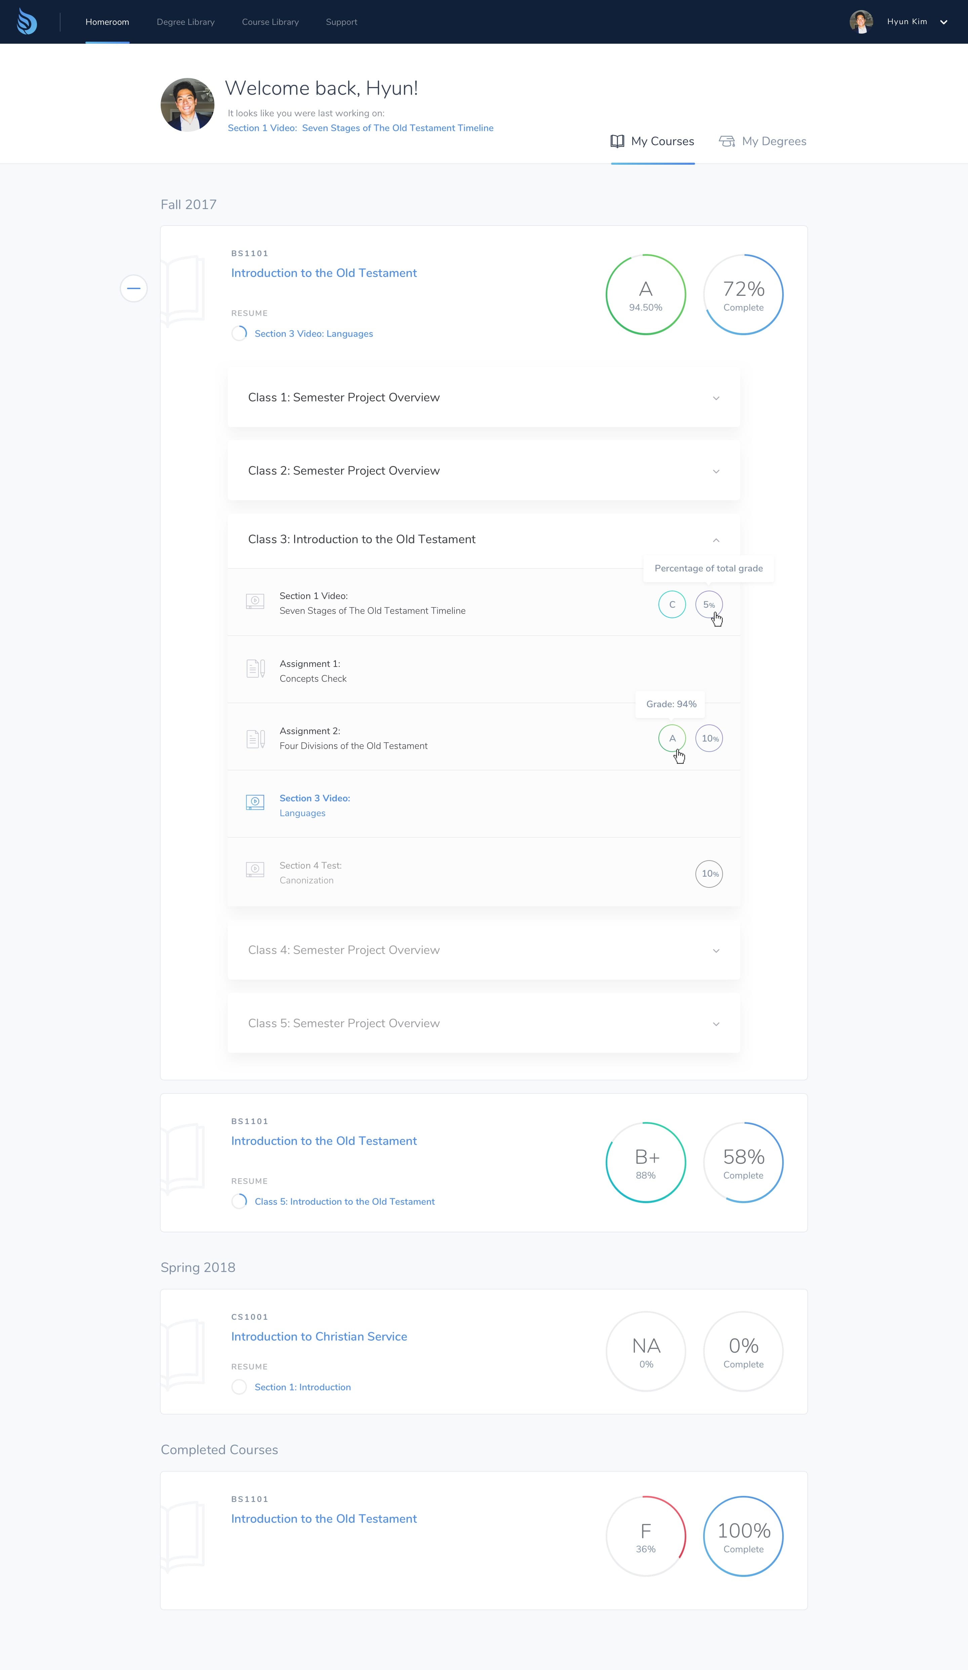Open Introduction to Christian Service course
Screen dimensions: 968x1670
[x=319, y=1337]
